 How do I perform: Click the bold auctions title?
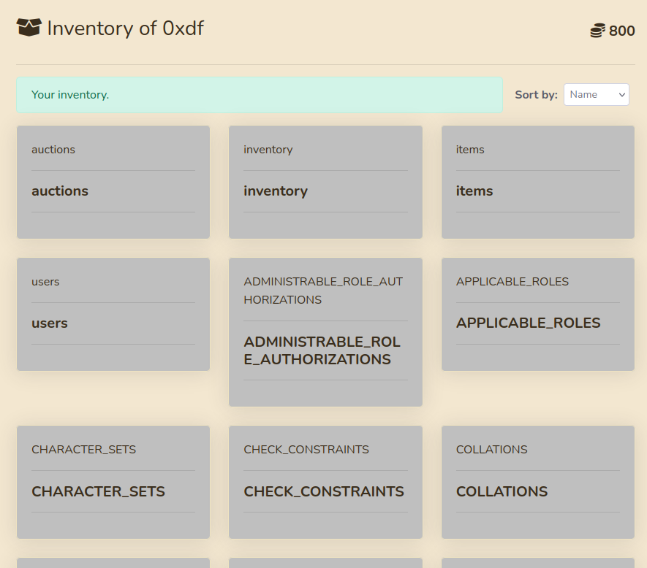[x=60, y=191]
